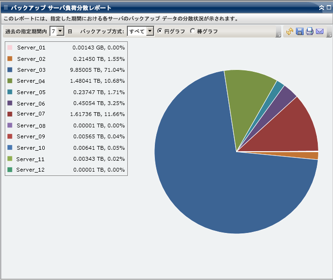The width and height of the screenshot is (333, 280).
Task: Click the Server_12 legend label
Action: click(x=30, y=170)
